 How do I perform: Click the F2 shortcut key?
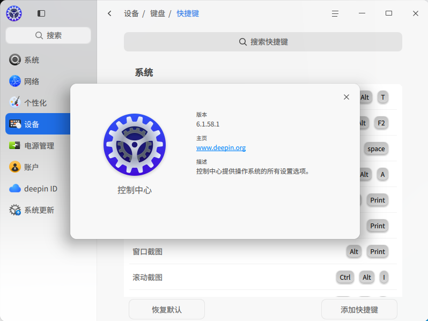click(x=381, y=123)
